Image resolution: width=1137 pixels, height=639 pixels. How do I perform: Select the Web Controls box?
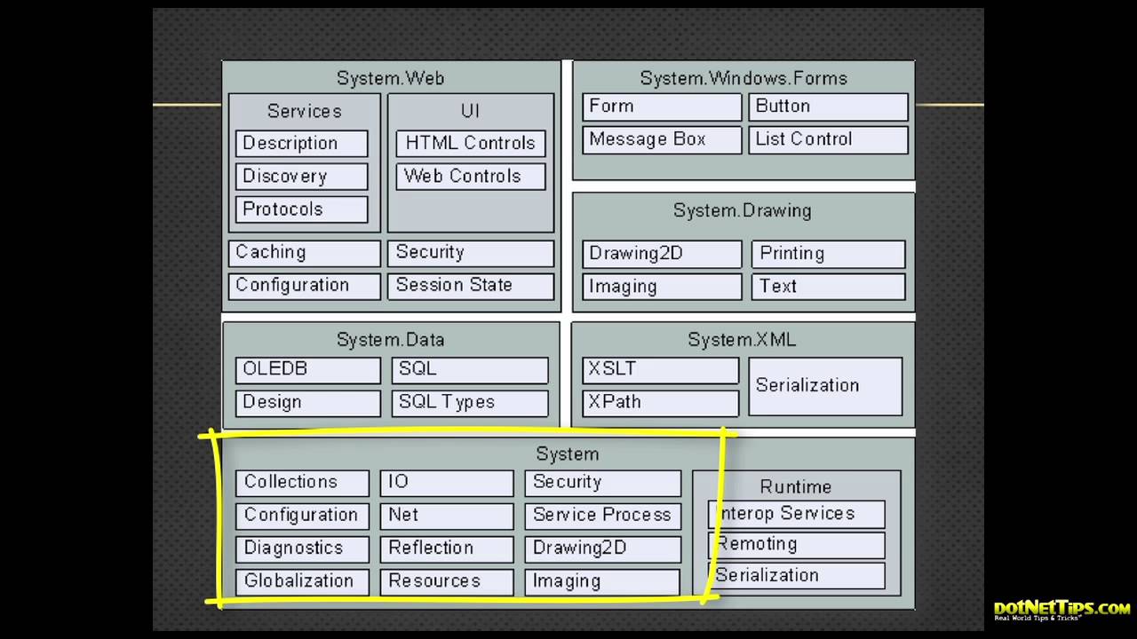click(471, 177)
